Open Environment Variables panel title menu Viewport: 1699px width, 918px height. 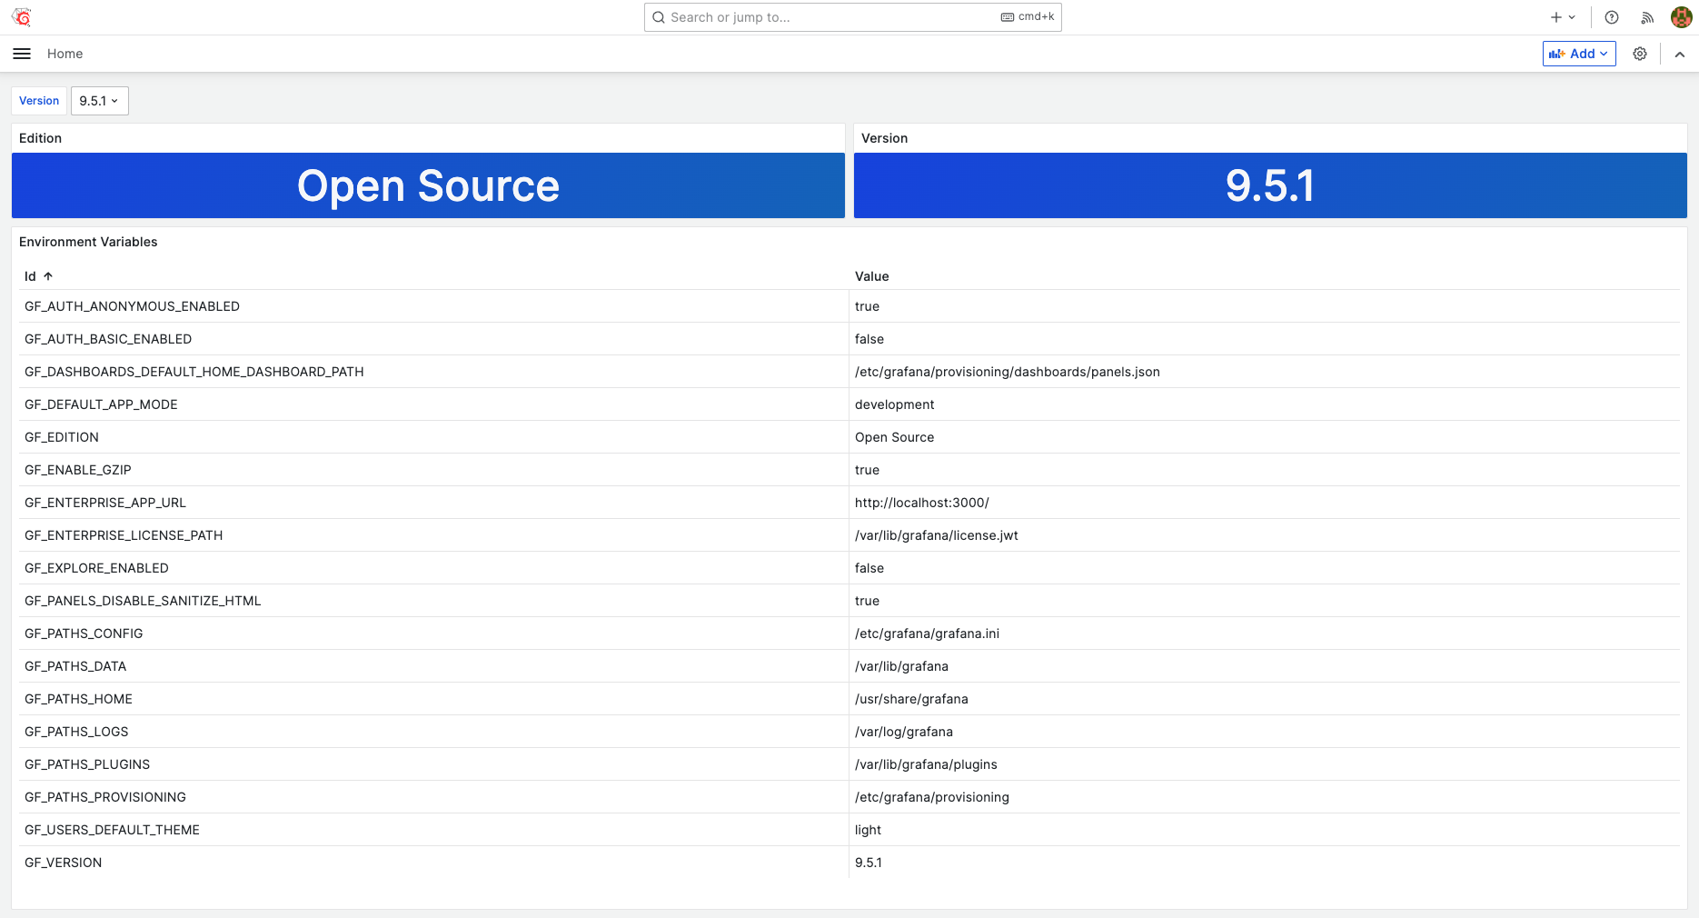(88, 242)
